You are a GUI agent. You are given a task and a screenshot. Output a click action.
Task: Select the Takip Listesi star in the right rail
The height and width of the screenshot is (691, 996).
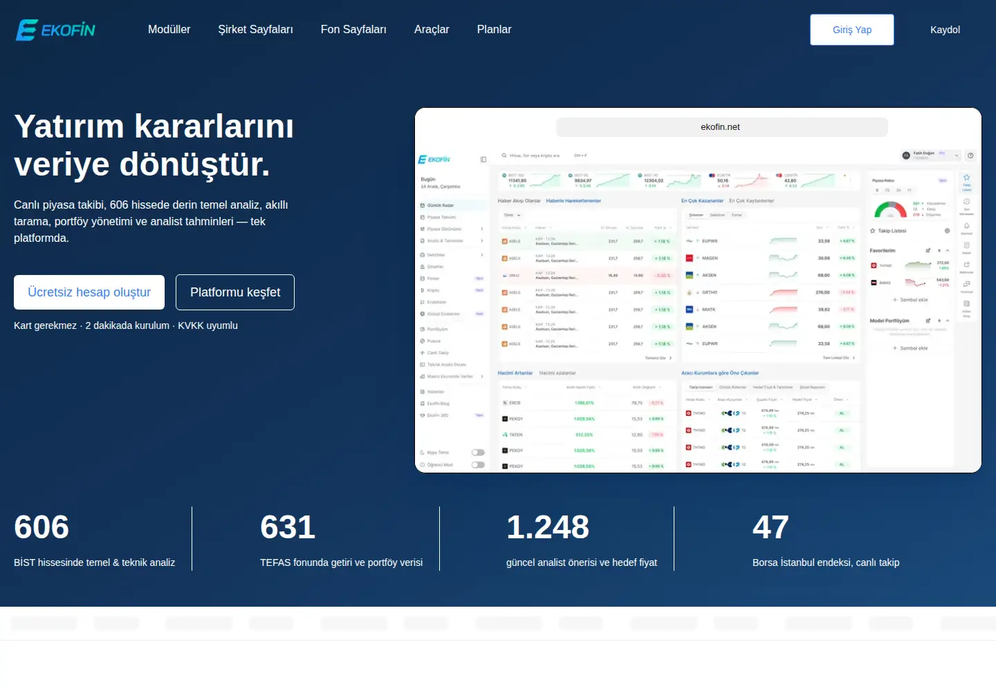[967, 178]
